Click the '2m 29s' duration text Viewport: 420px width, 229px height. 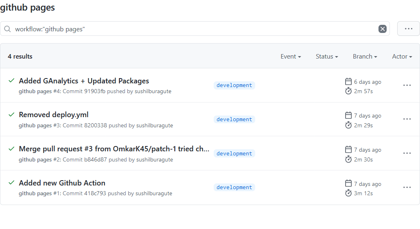(x=363, y=125)
